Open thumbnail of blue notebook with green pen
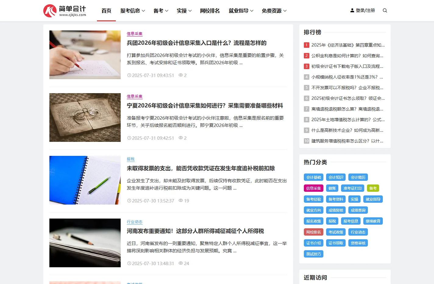This screenshot has width=434, height=284. (85, 180)
